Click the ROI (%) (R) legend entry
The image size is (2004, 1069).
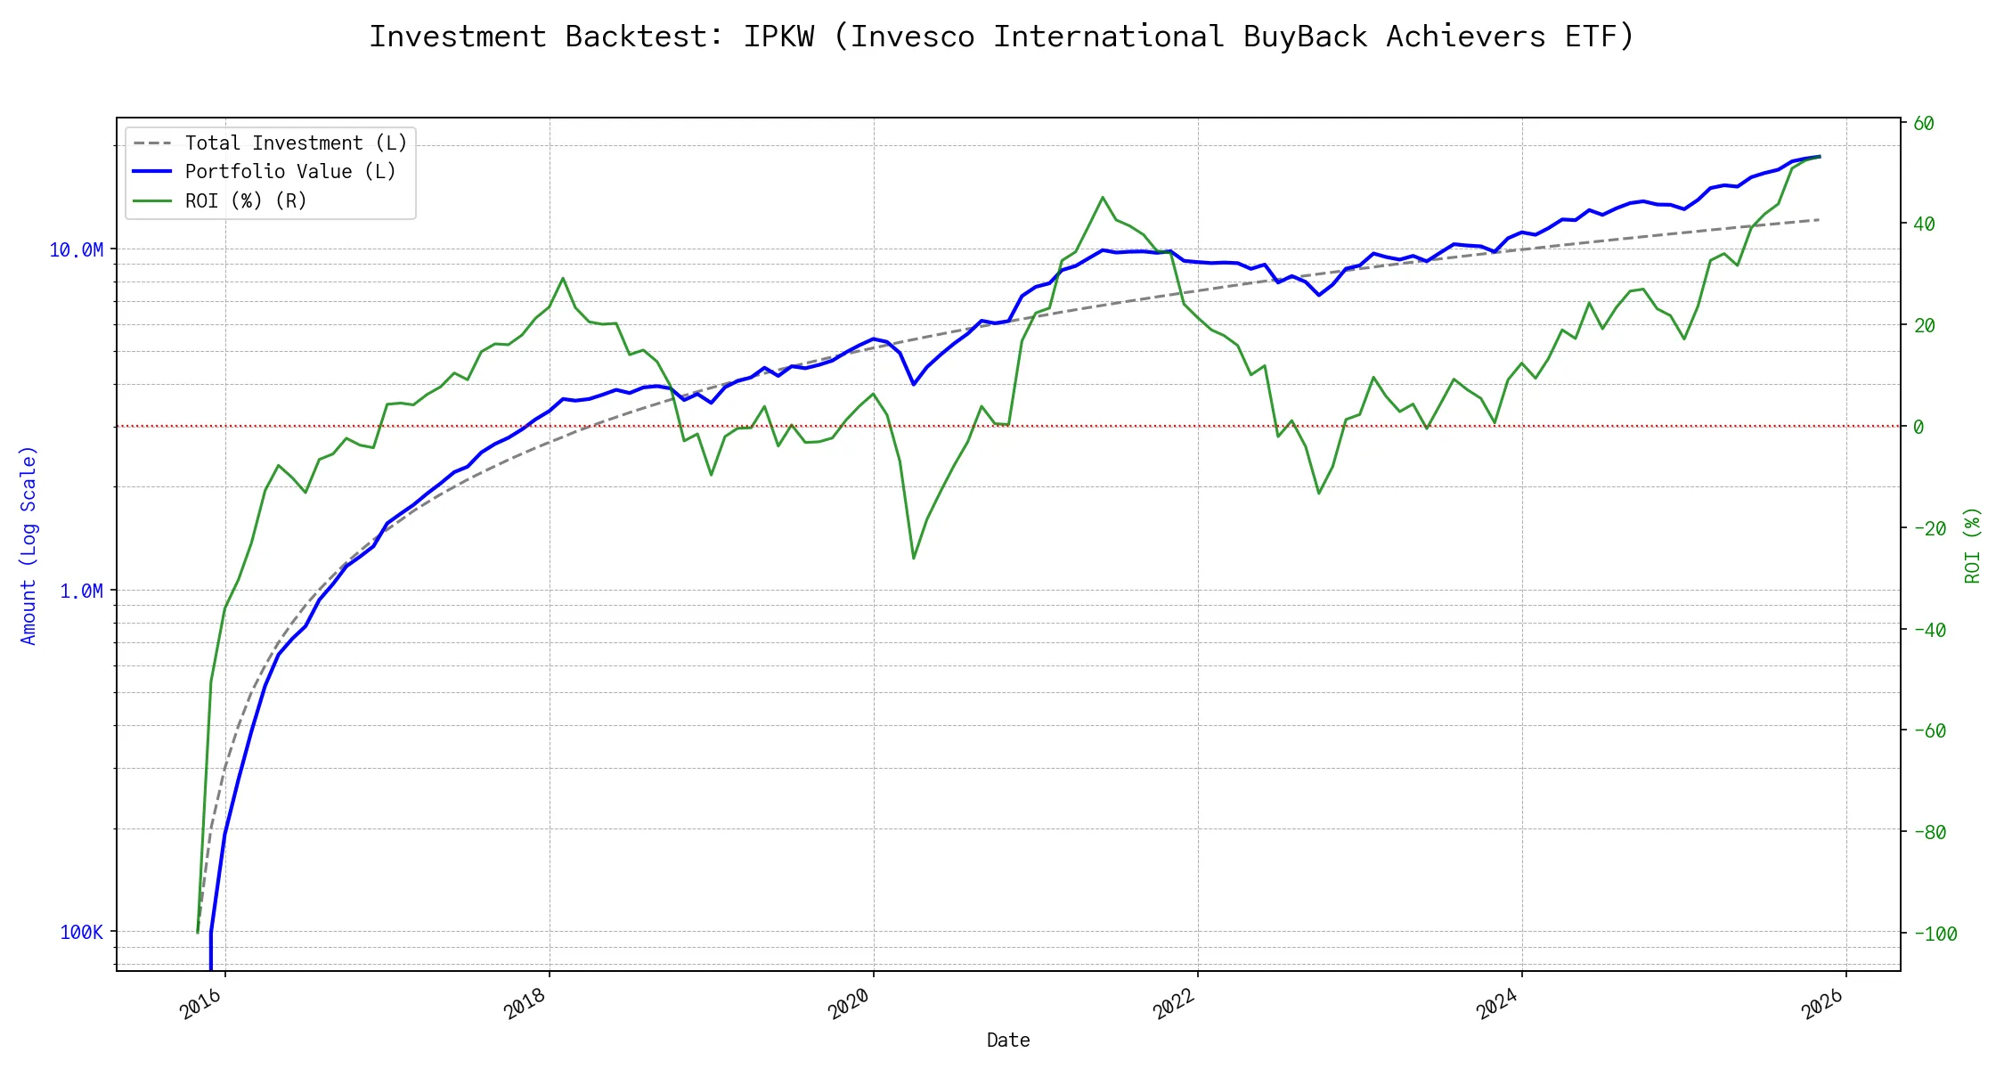tap(246, 201)
